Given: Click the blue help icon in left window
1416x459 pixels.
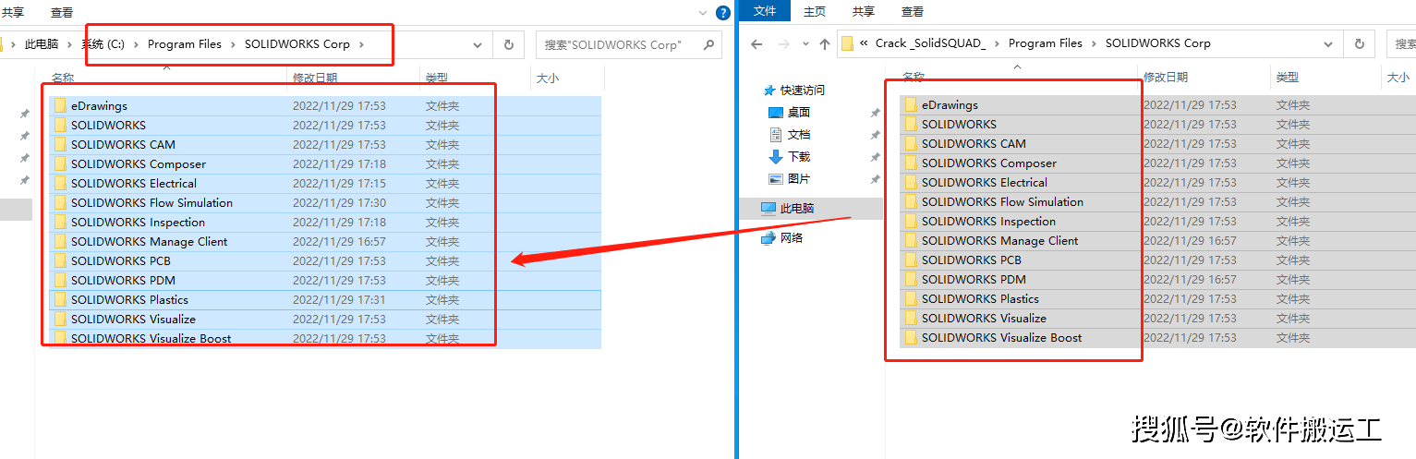Looking at the screenshot, I should [723, 13].
